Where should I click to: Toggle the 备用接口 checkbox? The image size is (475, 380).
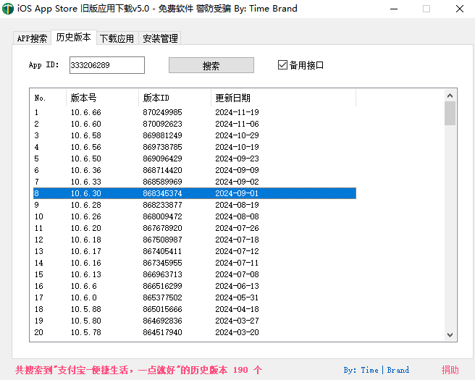(x=300, y=65)
